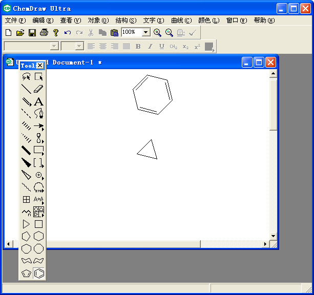314x295 pixels.
Task: Click the vertical scrollbar down arrow
Action: click(273, 236)
